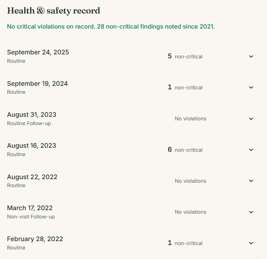Click "Non-visit Follow-up" label under March 17, 2022
Image resolution: width=267 pixels, height=259 pixels.
(31, 217)
